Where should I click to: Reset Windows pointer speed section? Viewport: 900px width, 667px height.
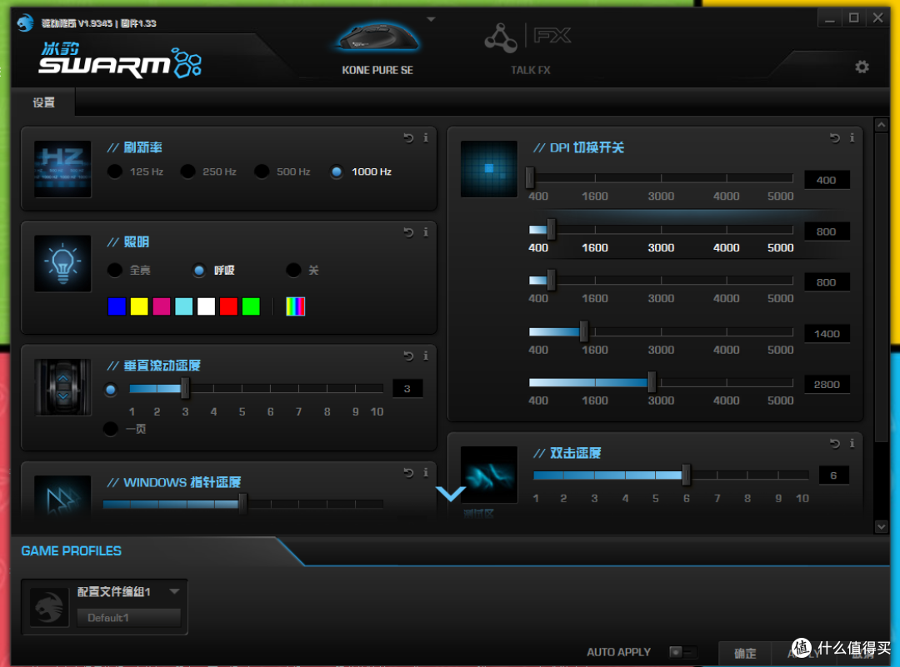click(x=408, y=473)
